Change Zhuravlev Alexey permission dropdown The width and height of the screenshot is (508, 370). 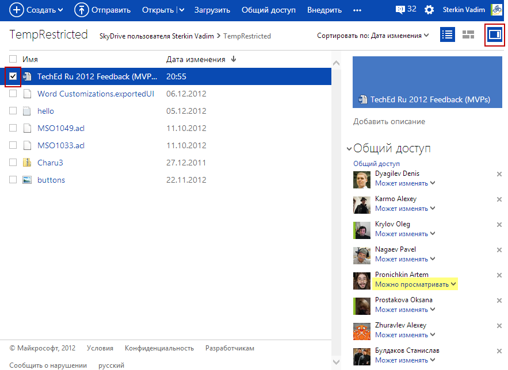(x=405, y=335)
